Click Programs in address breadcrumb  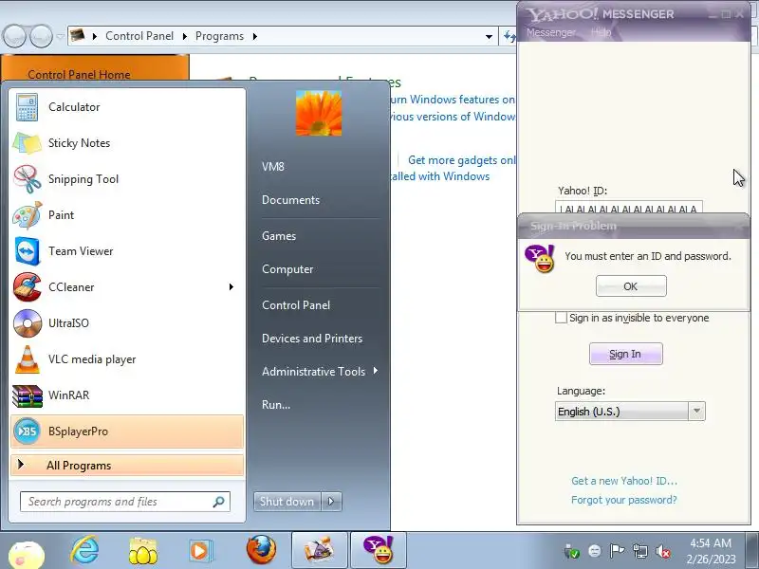(x=219, y=36)
